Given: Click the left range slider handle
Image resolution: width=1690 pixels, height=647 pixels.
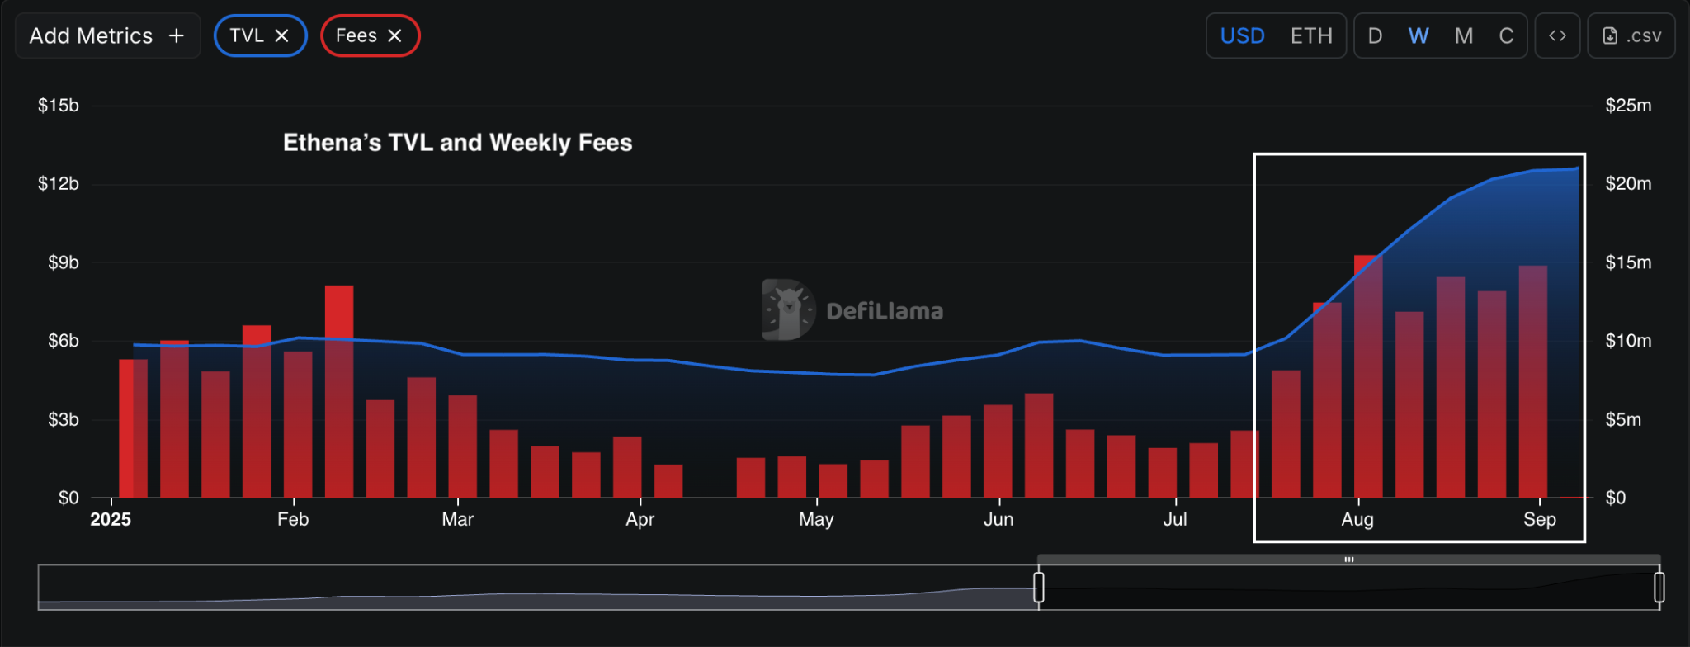Looking at the screenshot, I should pyautogui.click(x=1039, y=588).
